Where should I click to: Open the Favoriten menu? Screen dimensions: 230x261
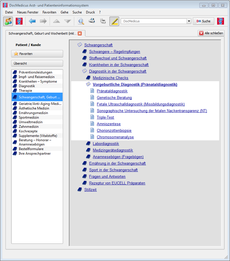click(x=49, y=12)
